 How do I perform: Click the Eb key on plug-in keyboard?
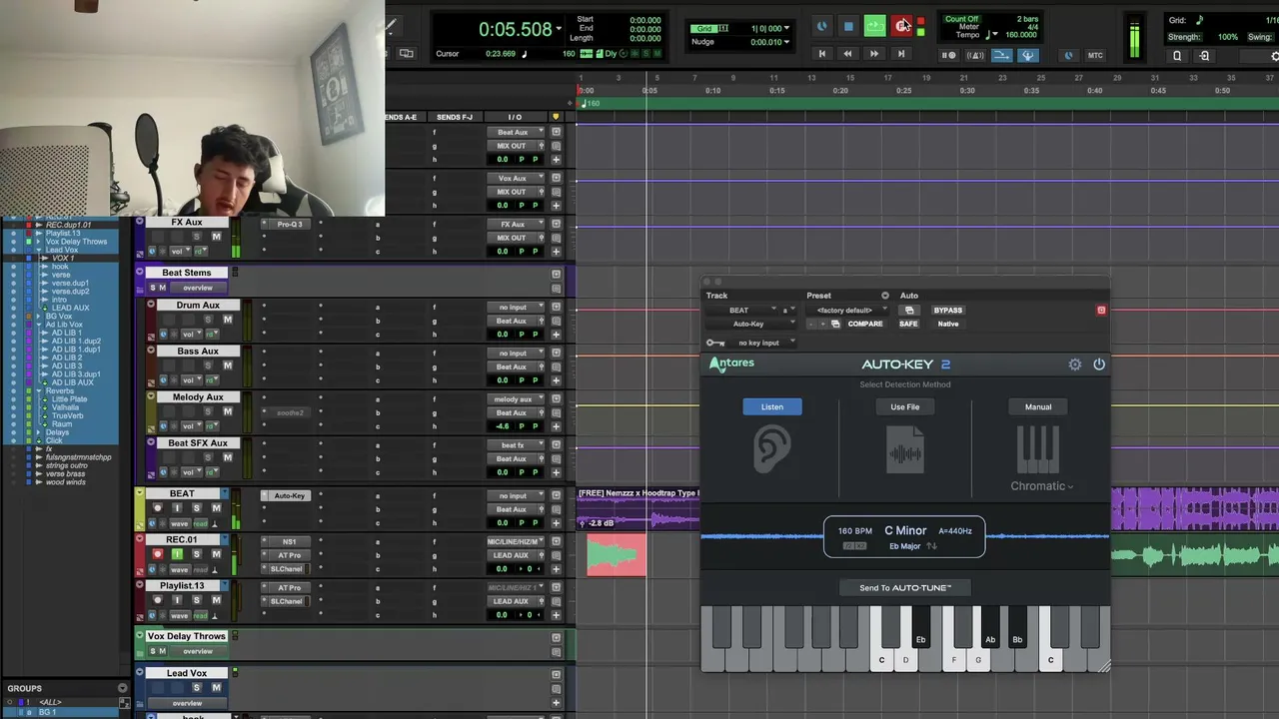coord(920,627)
